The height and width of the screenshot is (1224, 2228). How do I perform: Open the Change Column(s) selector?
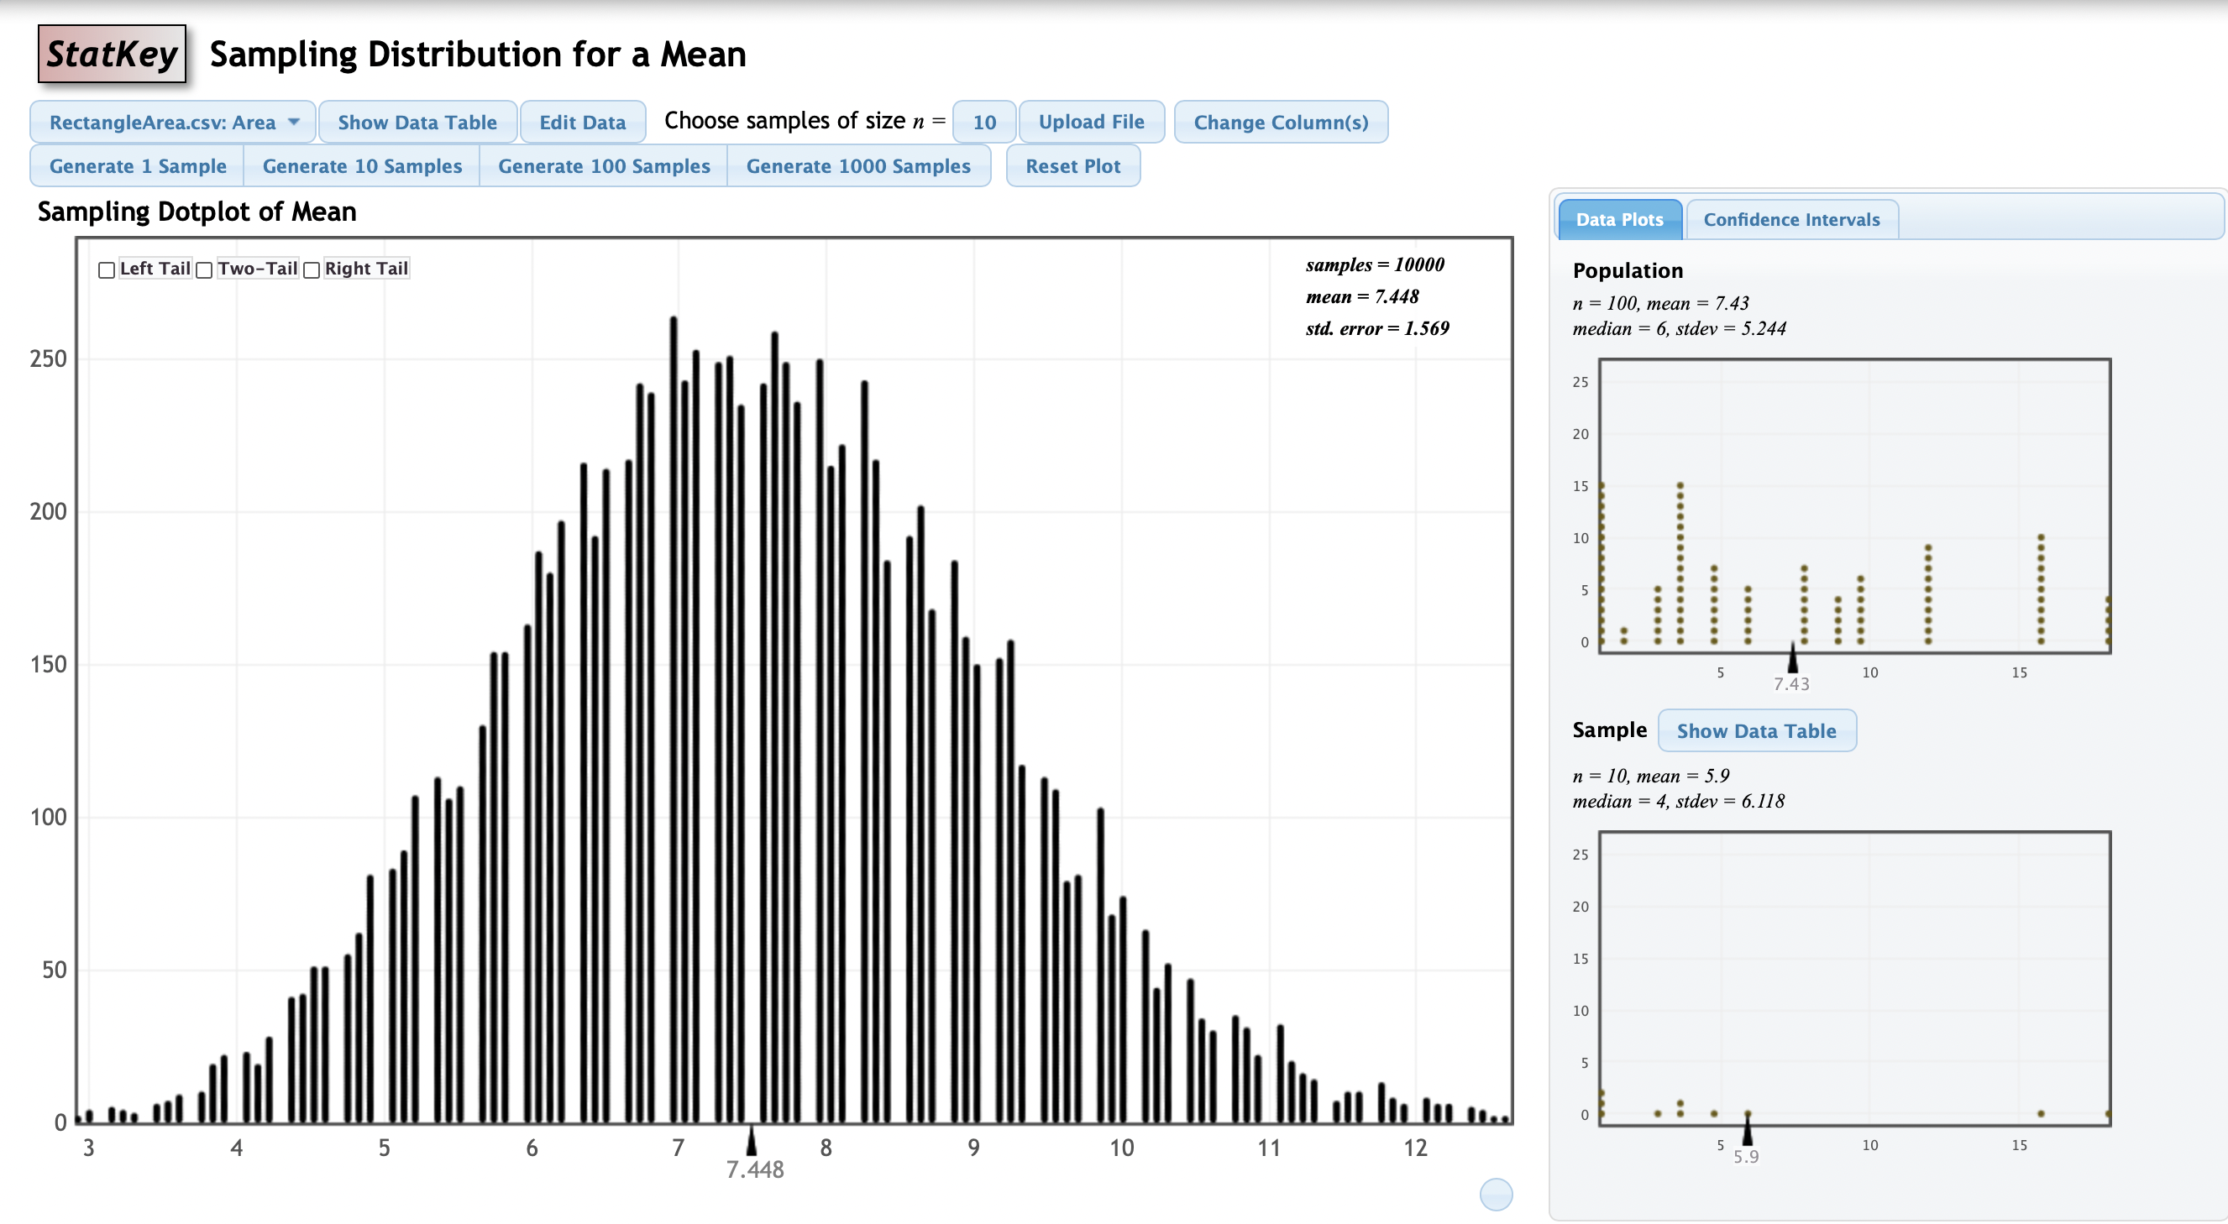[1280, 123]
